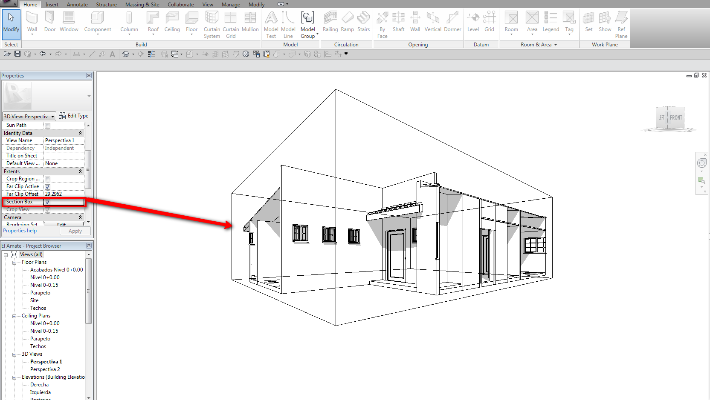Choose the Ramp tool
710x400 pixels.
[348, 22]
